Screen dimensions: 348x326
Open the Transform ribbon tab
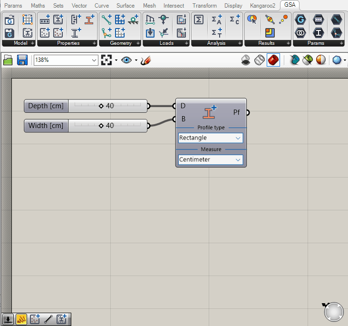tap(204, 6)
